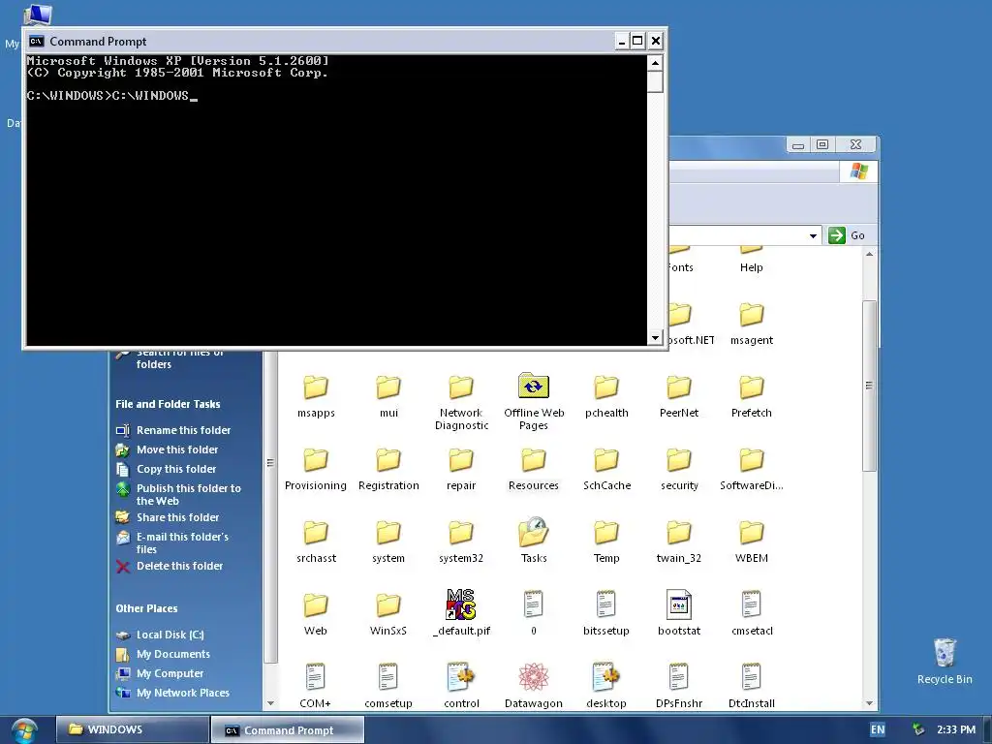The image size is (992, 744).
Task: Open the Network Diagnostic folder
Action: coord(461,402)
